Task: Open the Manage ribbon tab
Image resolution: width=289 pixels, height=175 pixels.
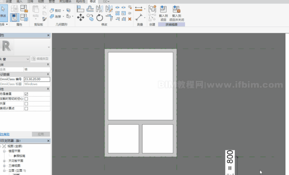Action: pyautogui.click(x=52, y=1)
